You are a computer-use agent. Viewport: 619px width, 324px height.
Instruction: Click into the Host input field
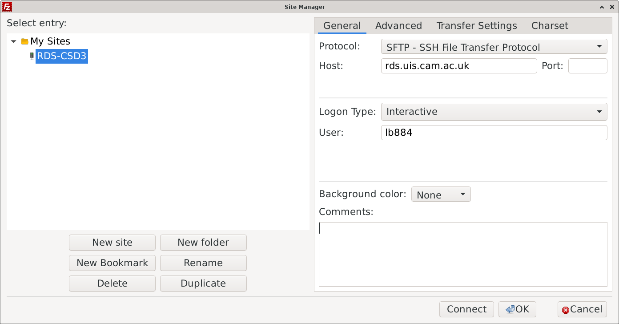[458, 66]
